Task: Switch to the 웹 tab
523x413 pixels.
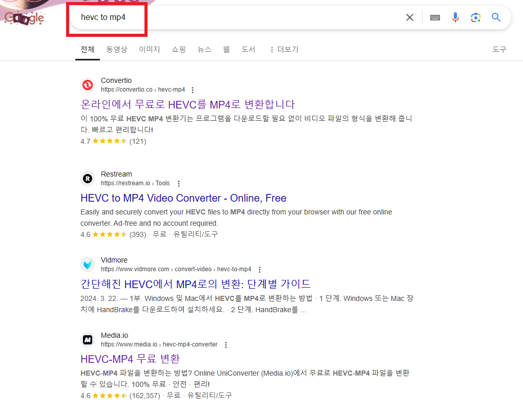Action: coord(226,49)
